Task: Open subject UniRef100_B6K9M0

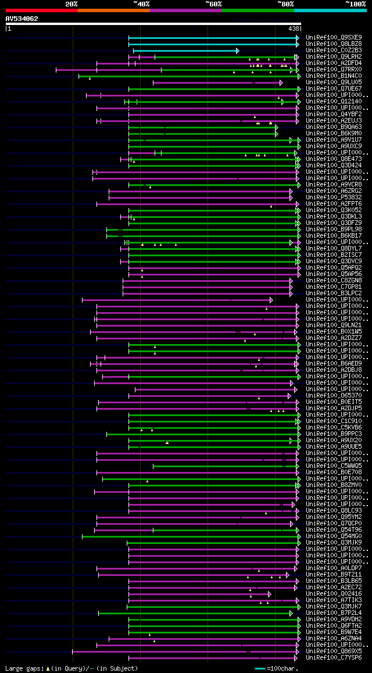Action: click(x=334, y=134)
